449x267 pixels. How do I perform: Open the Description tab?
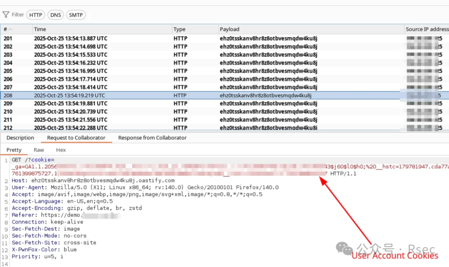tap(20, 138)
